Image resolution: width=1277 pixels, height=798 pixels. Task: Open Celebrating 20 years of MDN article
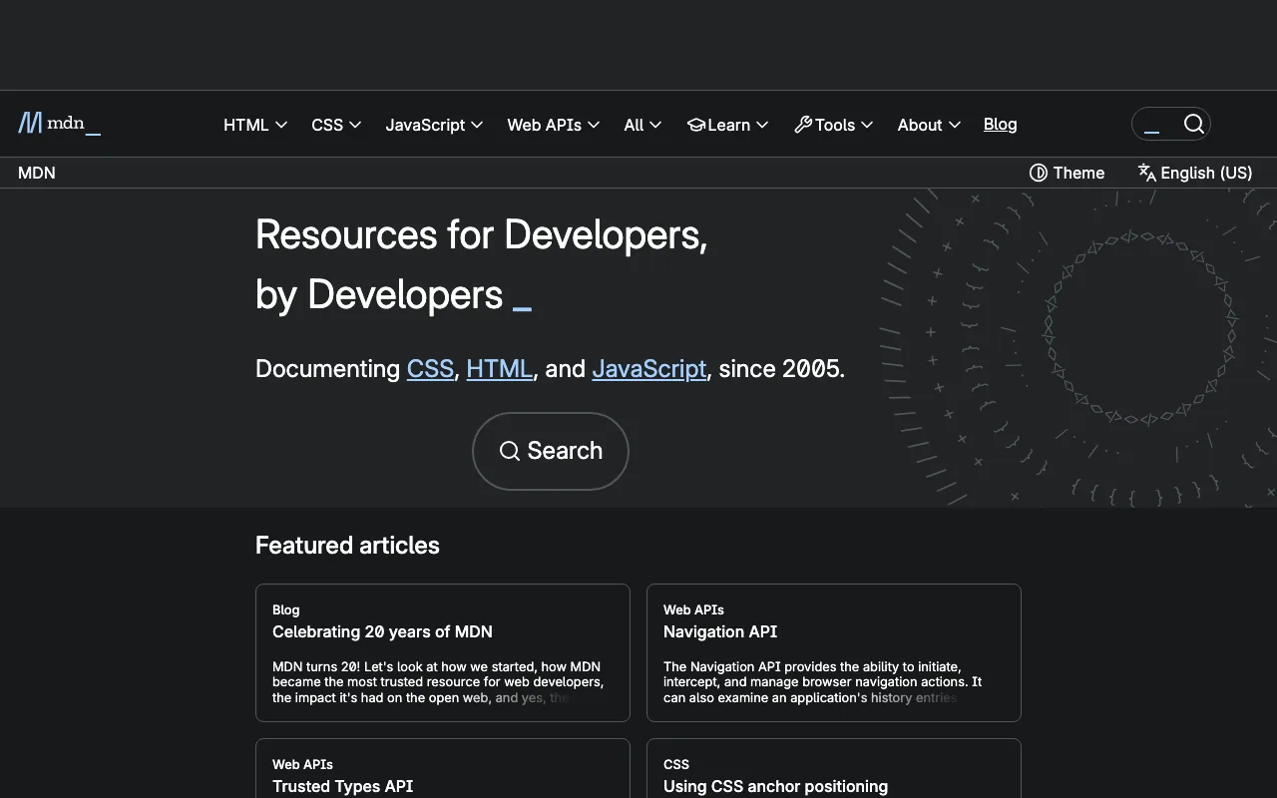point(382,631)
